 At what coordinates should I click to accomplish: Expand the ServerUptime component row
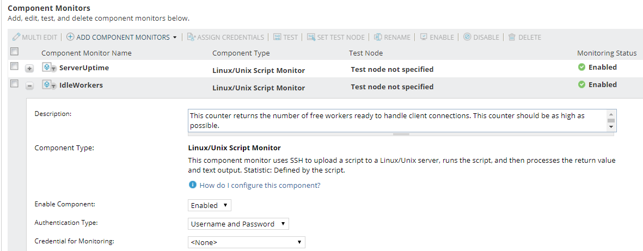(x=30, y=69)
